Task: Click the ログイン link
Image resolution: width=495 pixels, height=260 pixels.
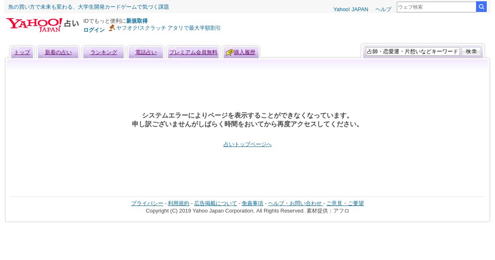Action: tap(94, 30)
